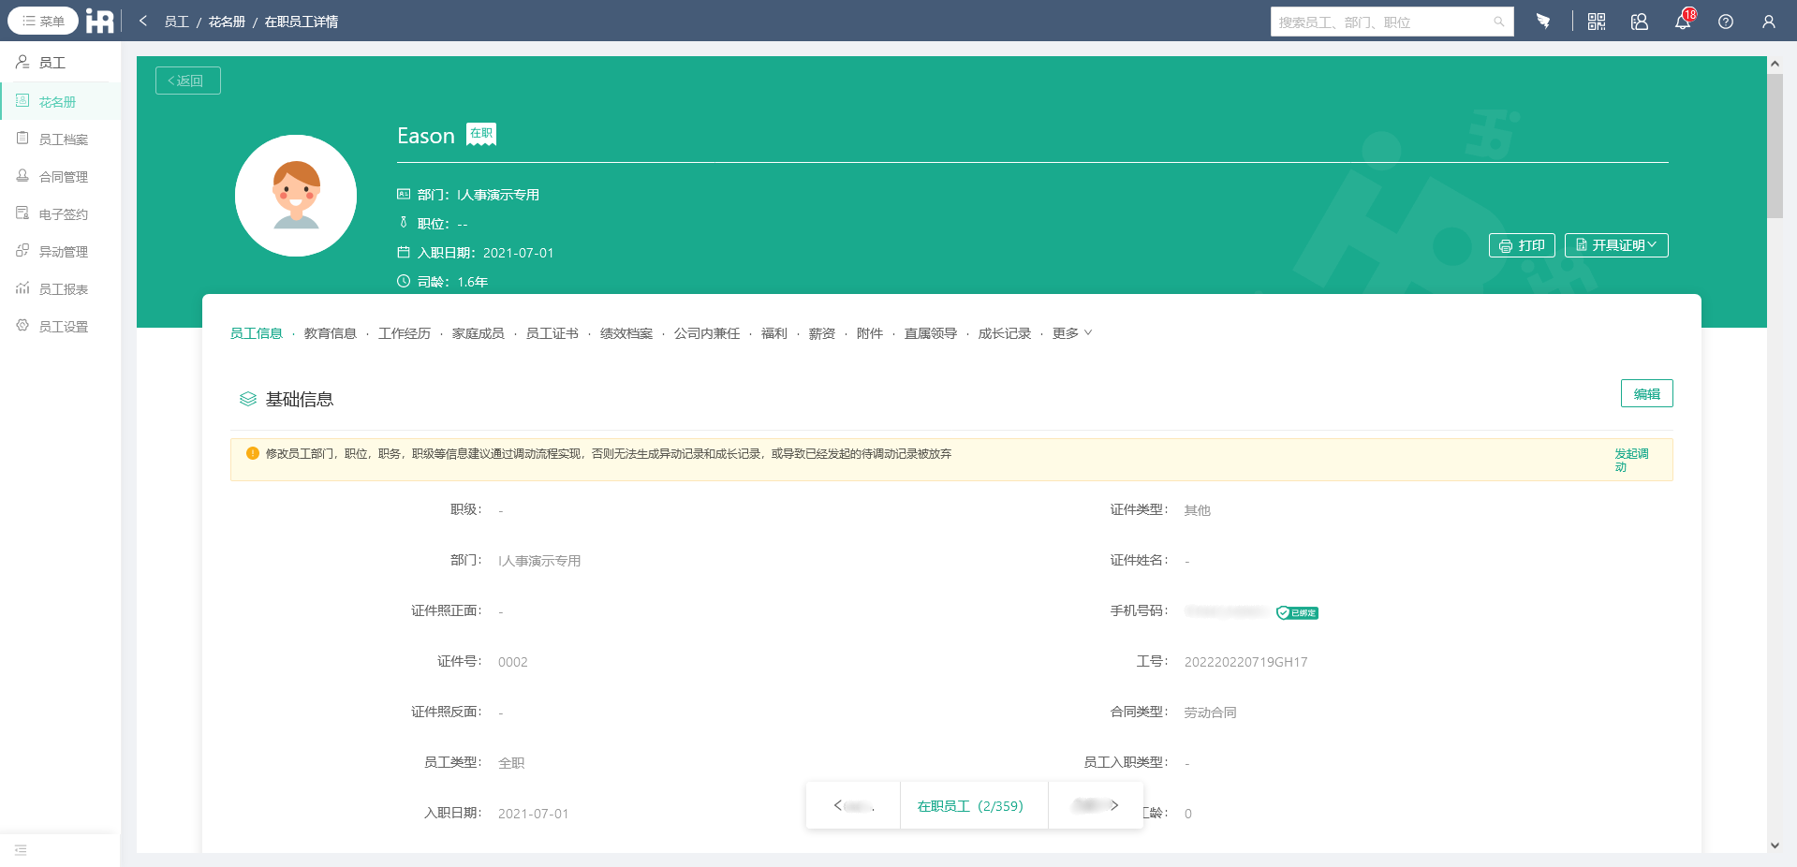This screenshot has width=1797, height=867.
Task: Open the help question mark icon
Action: pos(1726,21)
